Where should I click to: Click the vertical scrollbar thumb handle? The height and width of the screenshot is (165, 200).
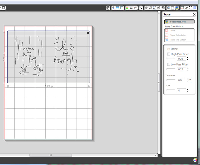click(159, 82)
